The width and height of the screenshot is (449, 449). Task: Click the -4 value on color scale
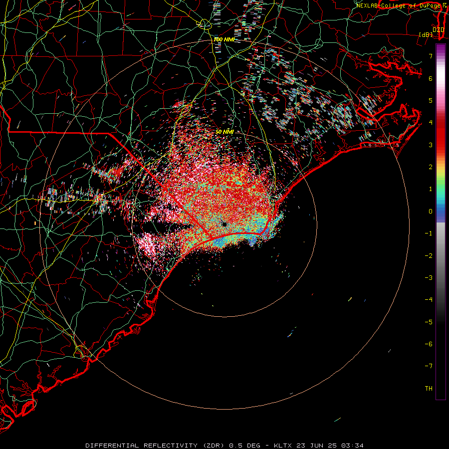coord(429,300)
